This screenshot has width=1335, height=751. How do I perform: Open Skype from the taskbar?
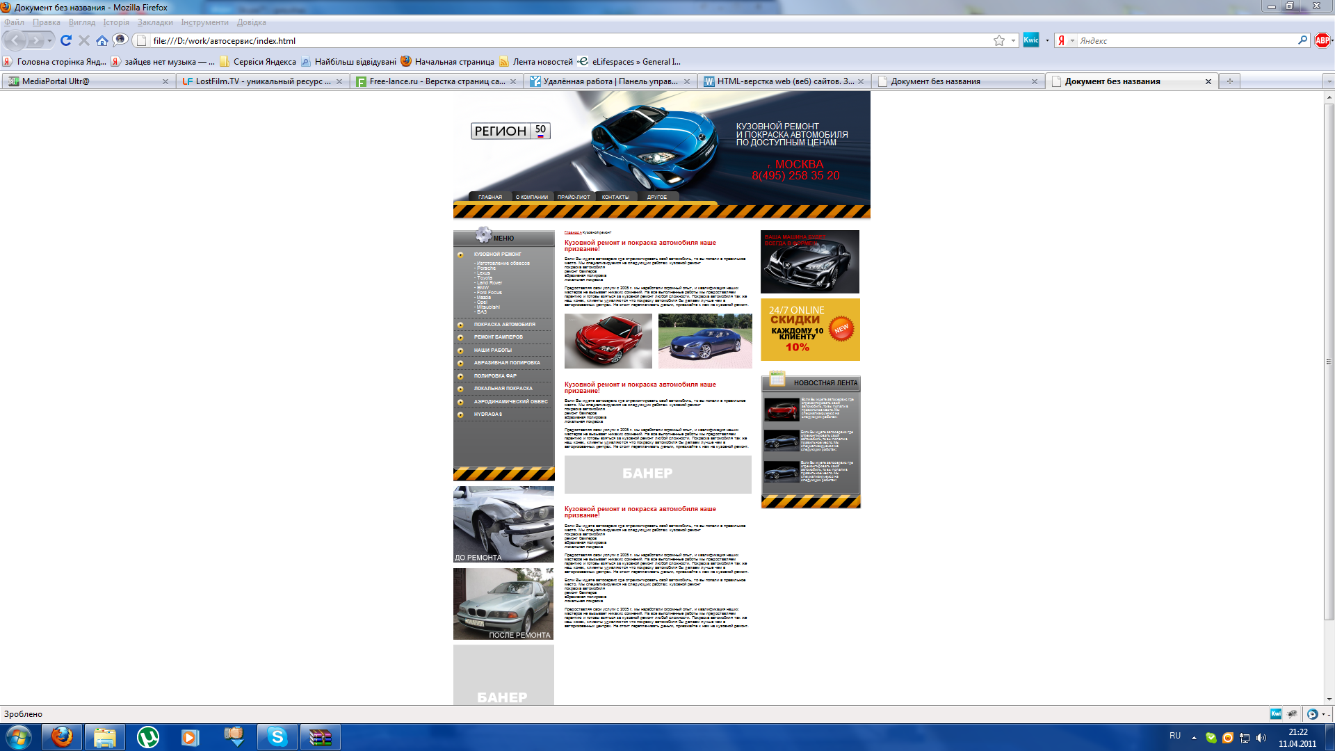click(277, 736)
